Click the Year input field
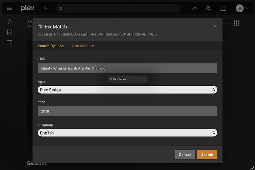Screen dimensions: 255x170 coord(127,111)
